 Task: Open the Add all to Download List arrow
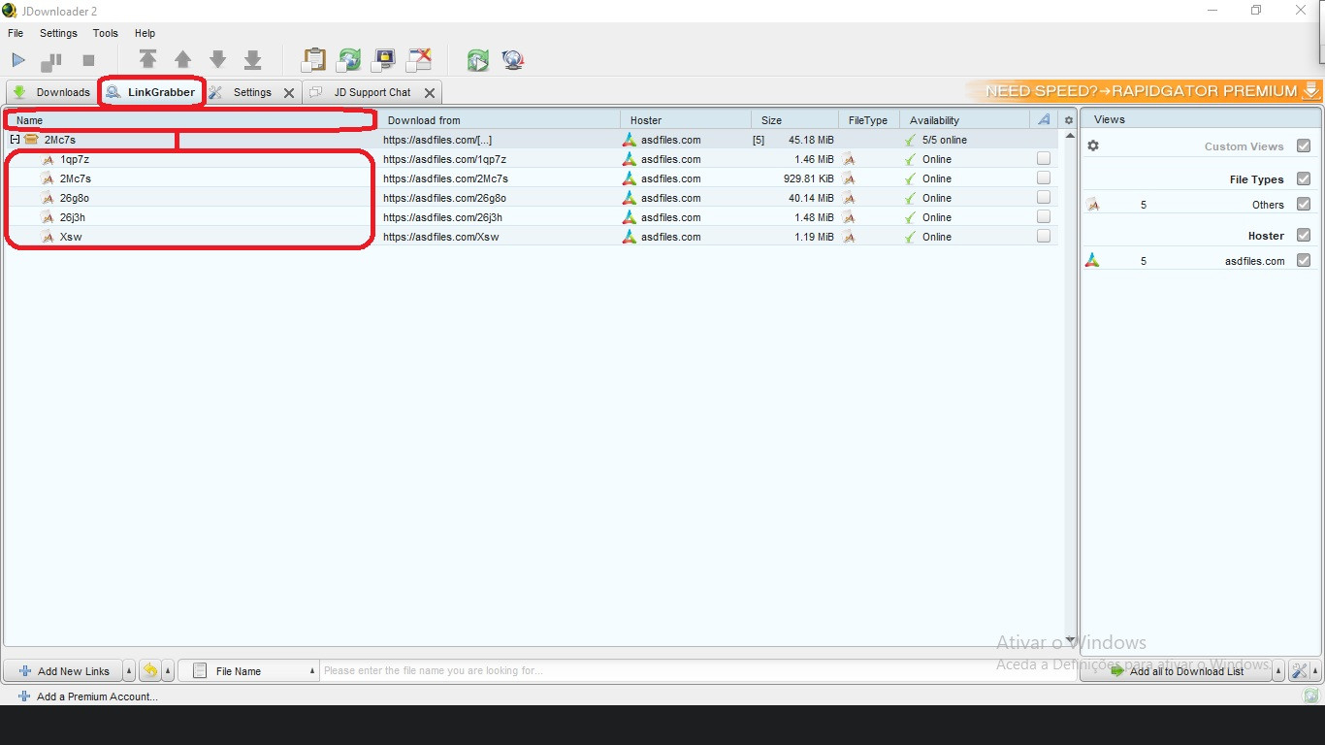pyautogui.click(x=1279, y=670)
